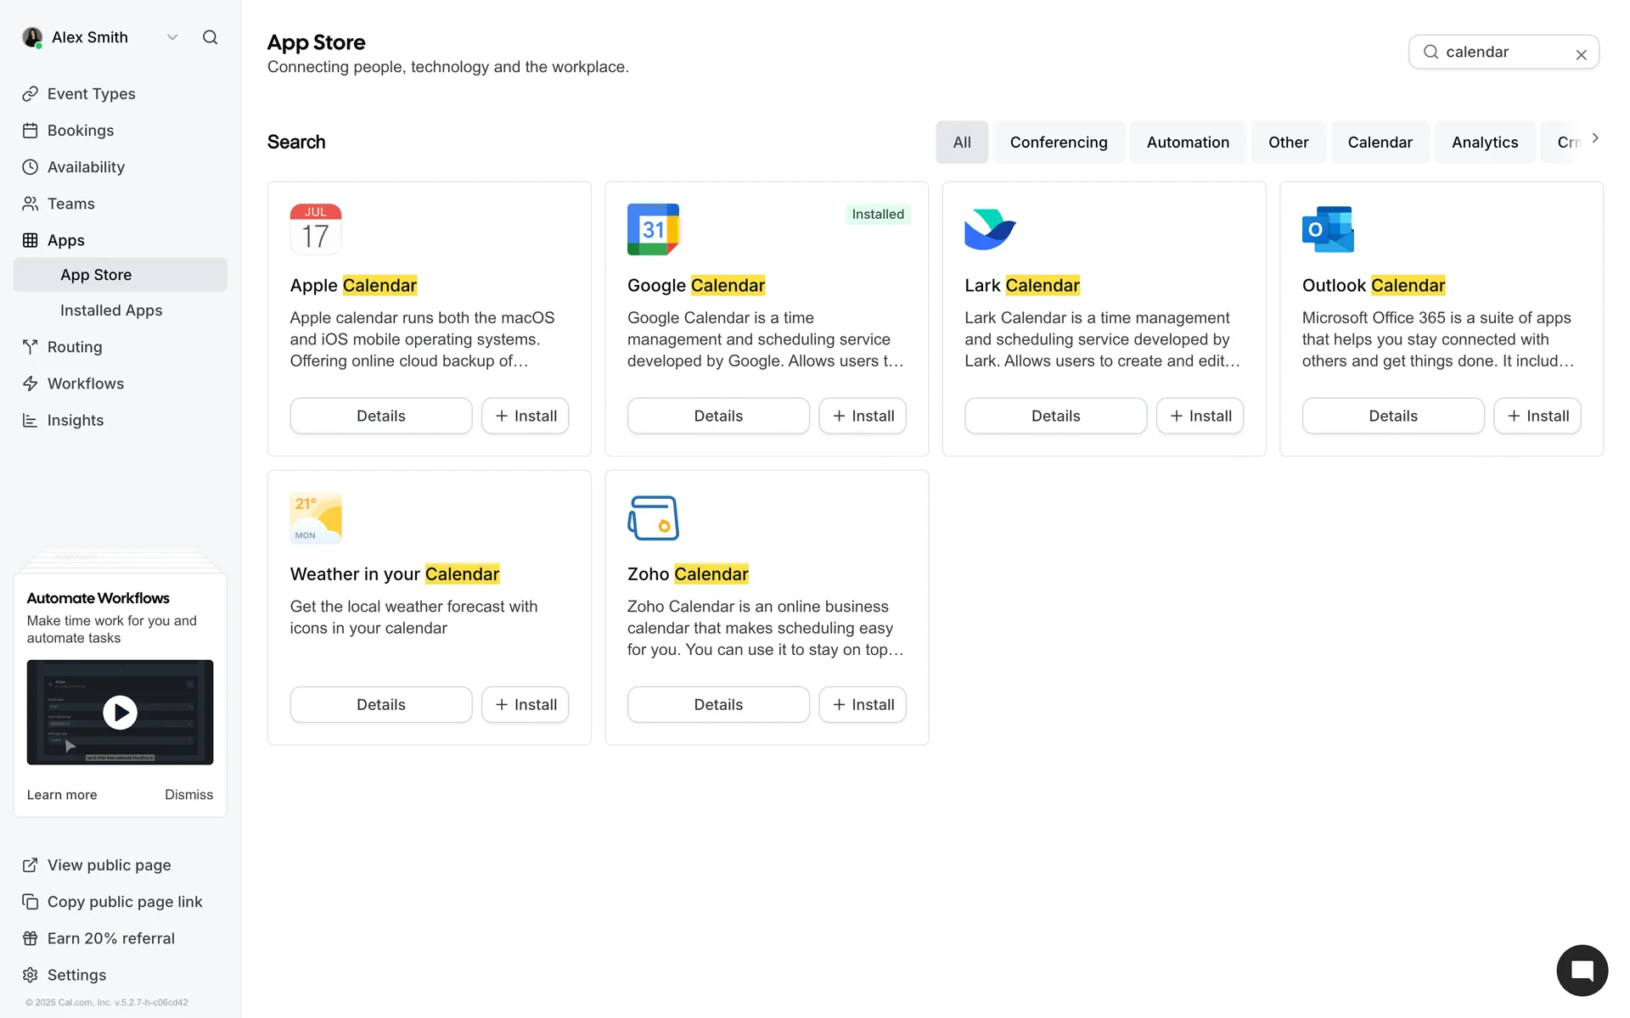1630x1018 pixels.
Task: Click the Apple Calendar app icon
Action: point(315,229)
